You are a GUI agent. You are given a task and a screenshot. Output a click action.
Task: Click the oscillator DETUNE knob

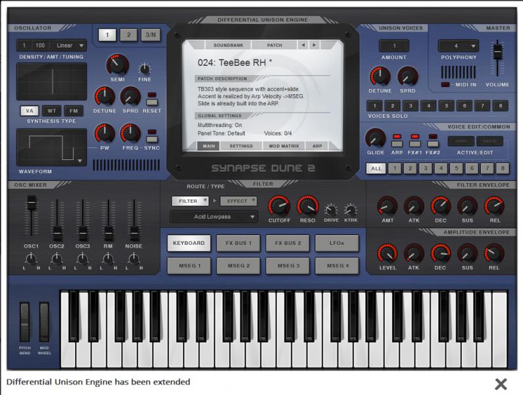tap(105, 97)
